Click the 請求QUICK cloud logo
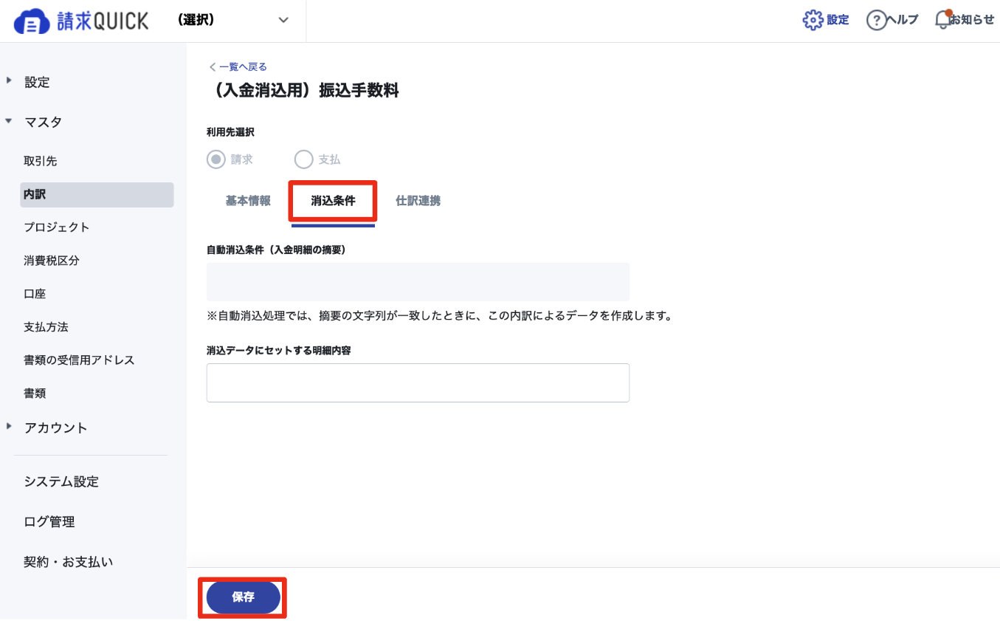 pos(30,21)
